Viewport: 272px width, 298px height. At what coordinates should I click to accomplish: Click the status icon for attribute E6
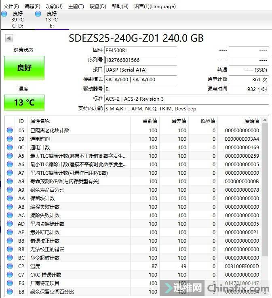[x=10, y=283]
